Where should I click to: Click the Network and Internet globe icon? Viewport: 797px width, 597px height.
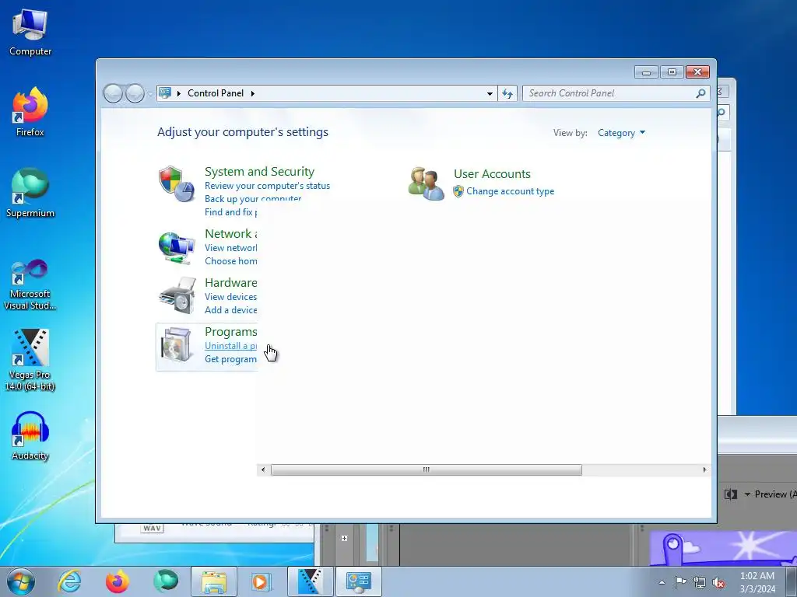[x=176, y=248]
